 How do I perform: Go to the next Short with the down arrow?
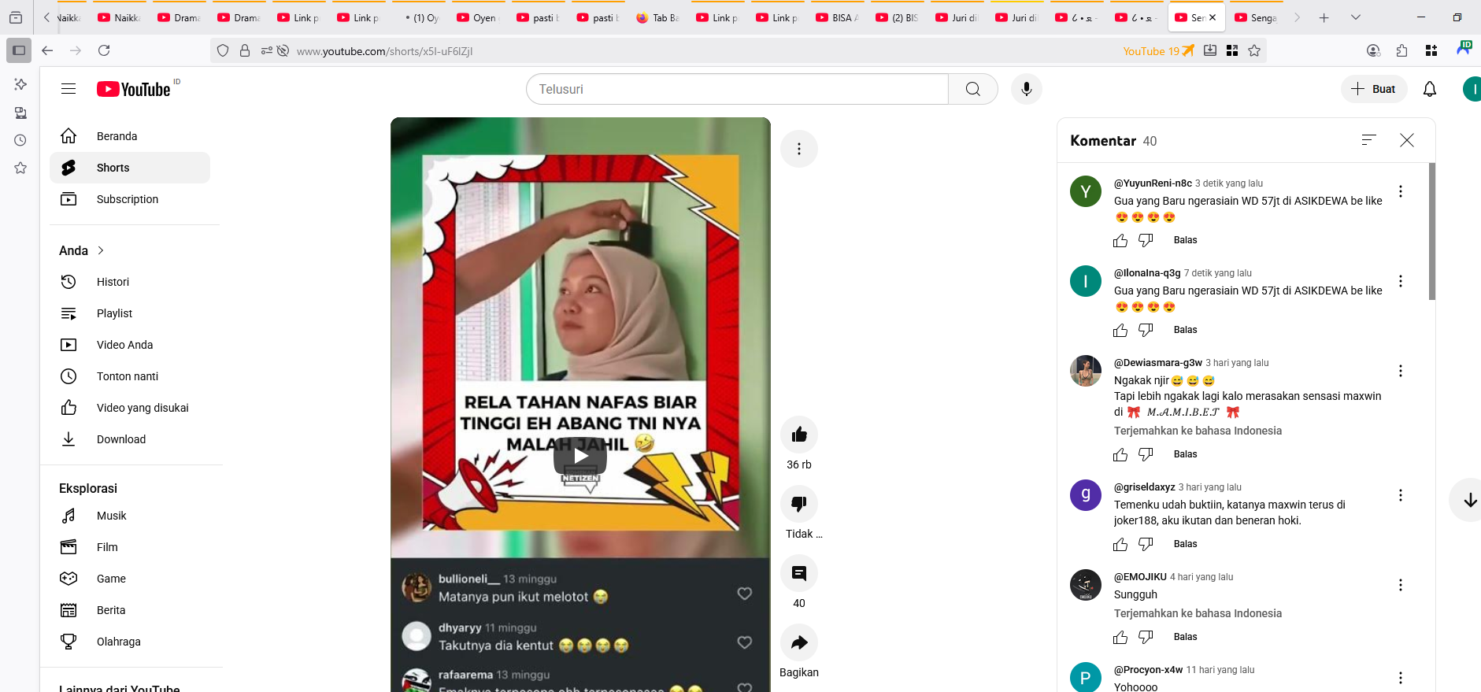(1469, 500)
